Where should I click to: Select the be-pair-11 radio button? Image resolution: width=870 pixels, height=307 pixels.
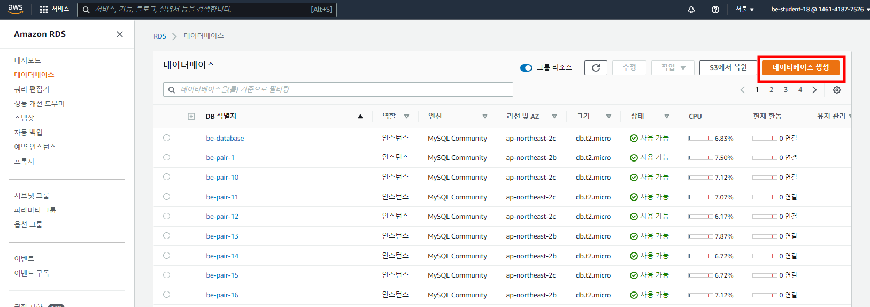coord(167,197)
